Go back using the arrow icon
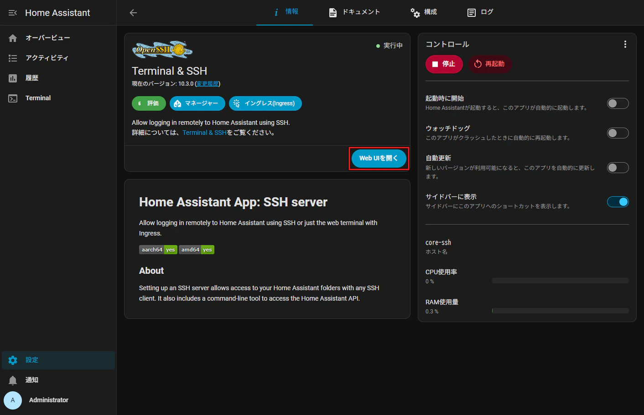This screenshot has width=644, height=415. click(133, 13)
